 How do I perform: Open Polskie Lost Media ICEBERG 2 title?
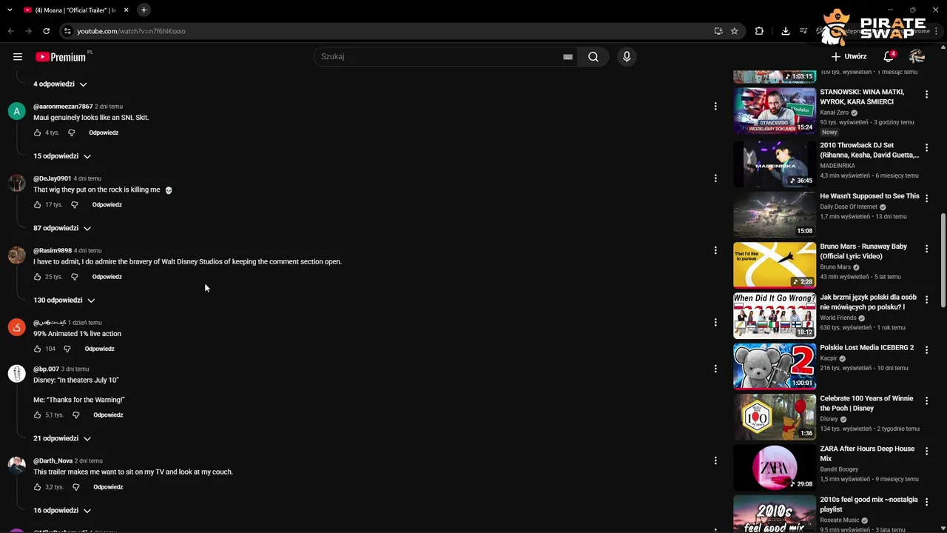pyautogui.click(x=866, y=347)
